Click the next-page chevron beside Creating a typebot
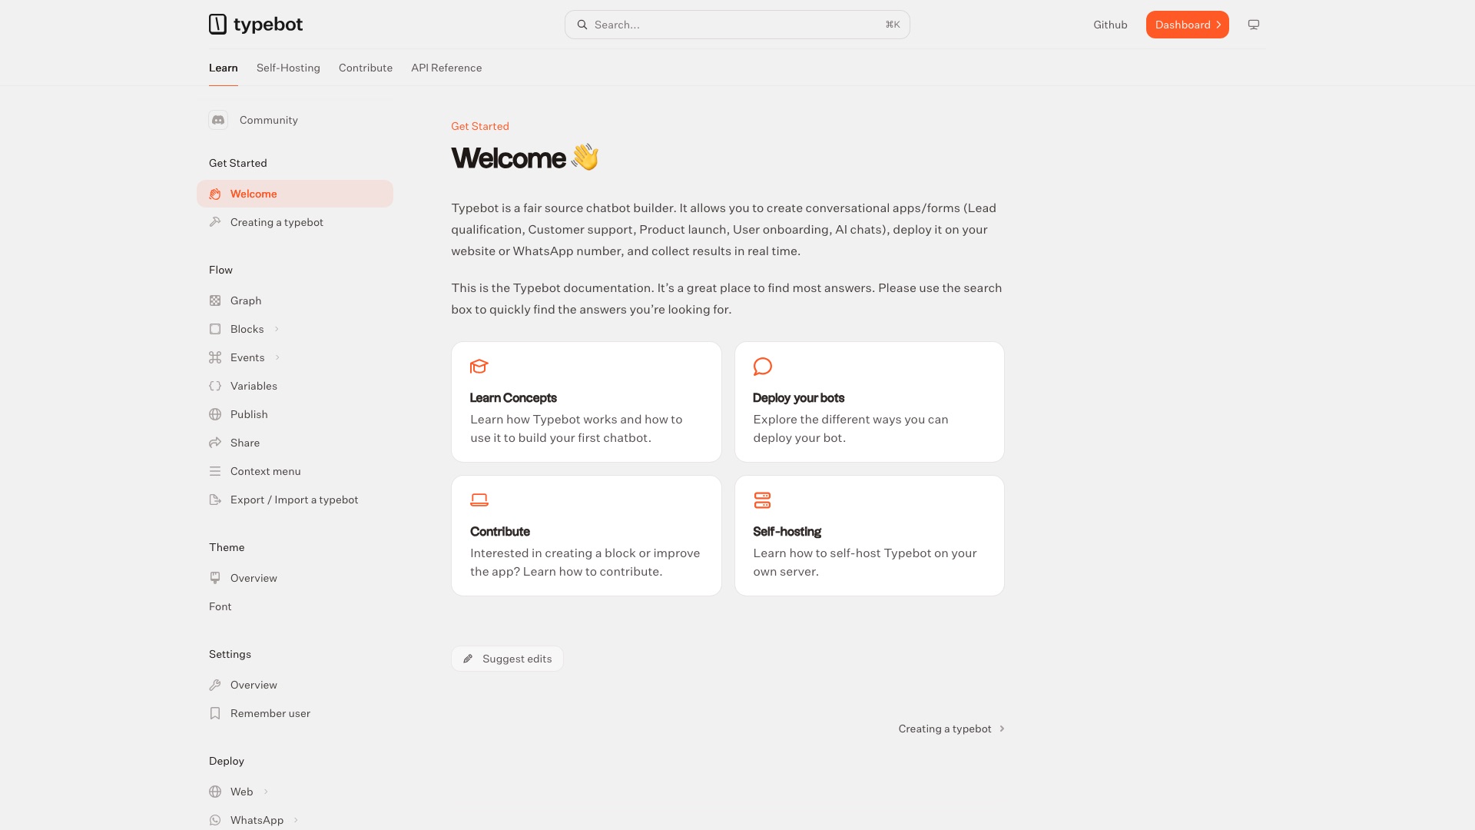Viewport: 1475px width, 830px height. coord(1002,729)
